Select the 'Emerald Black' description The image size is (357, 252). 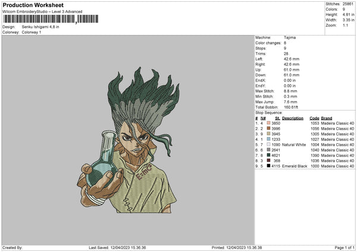point(295,166)
